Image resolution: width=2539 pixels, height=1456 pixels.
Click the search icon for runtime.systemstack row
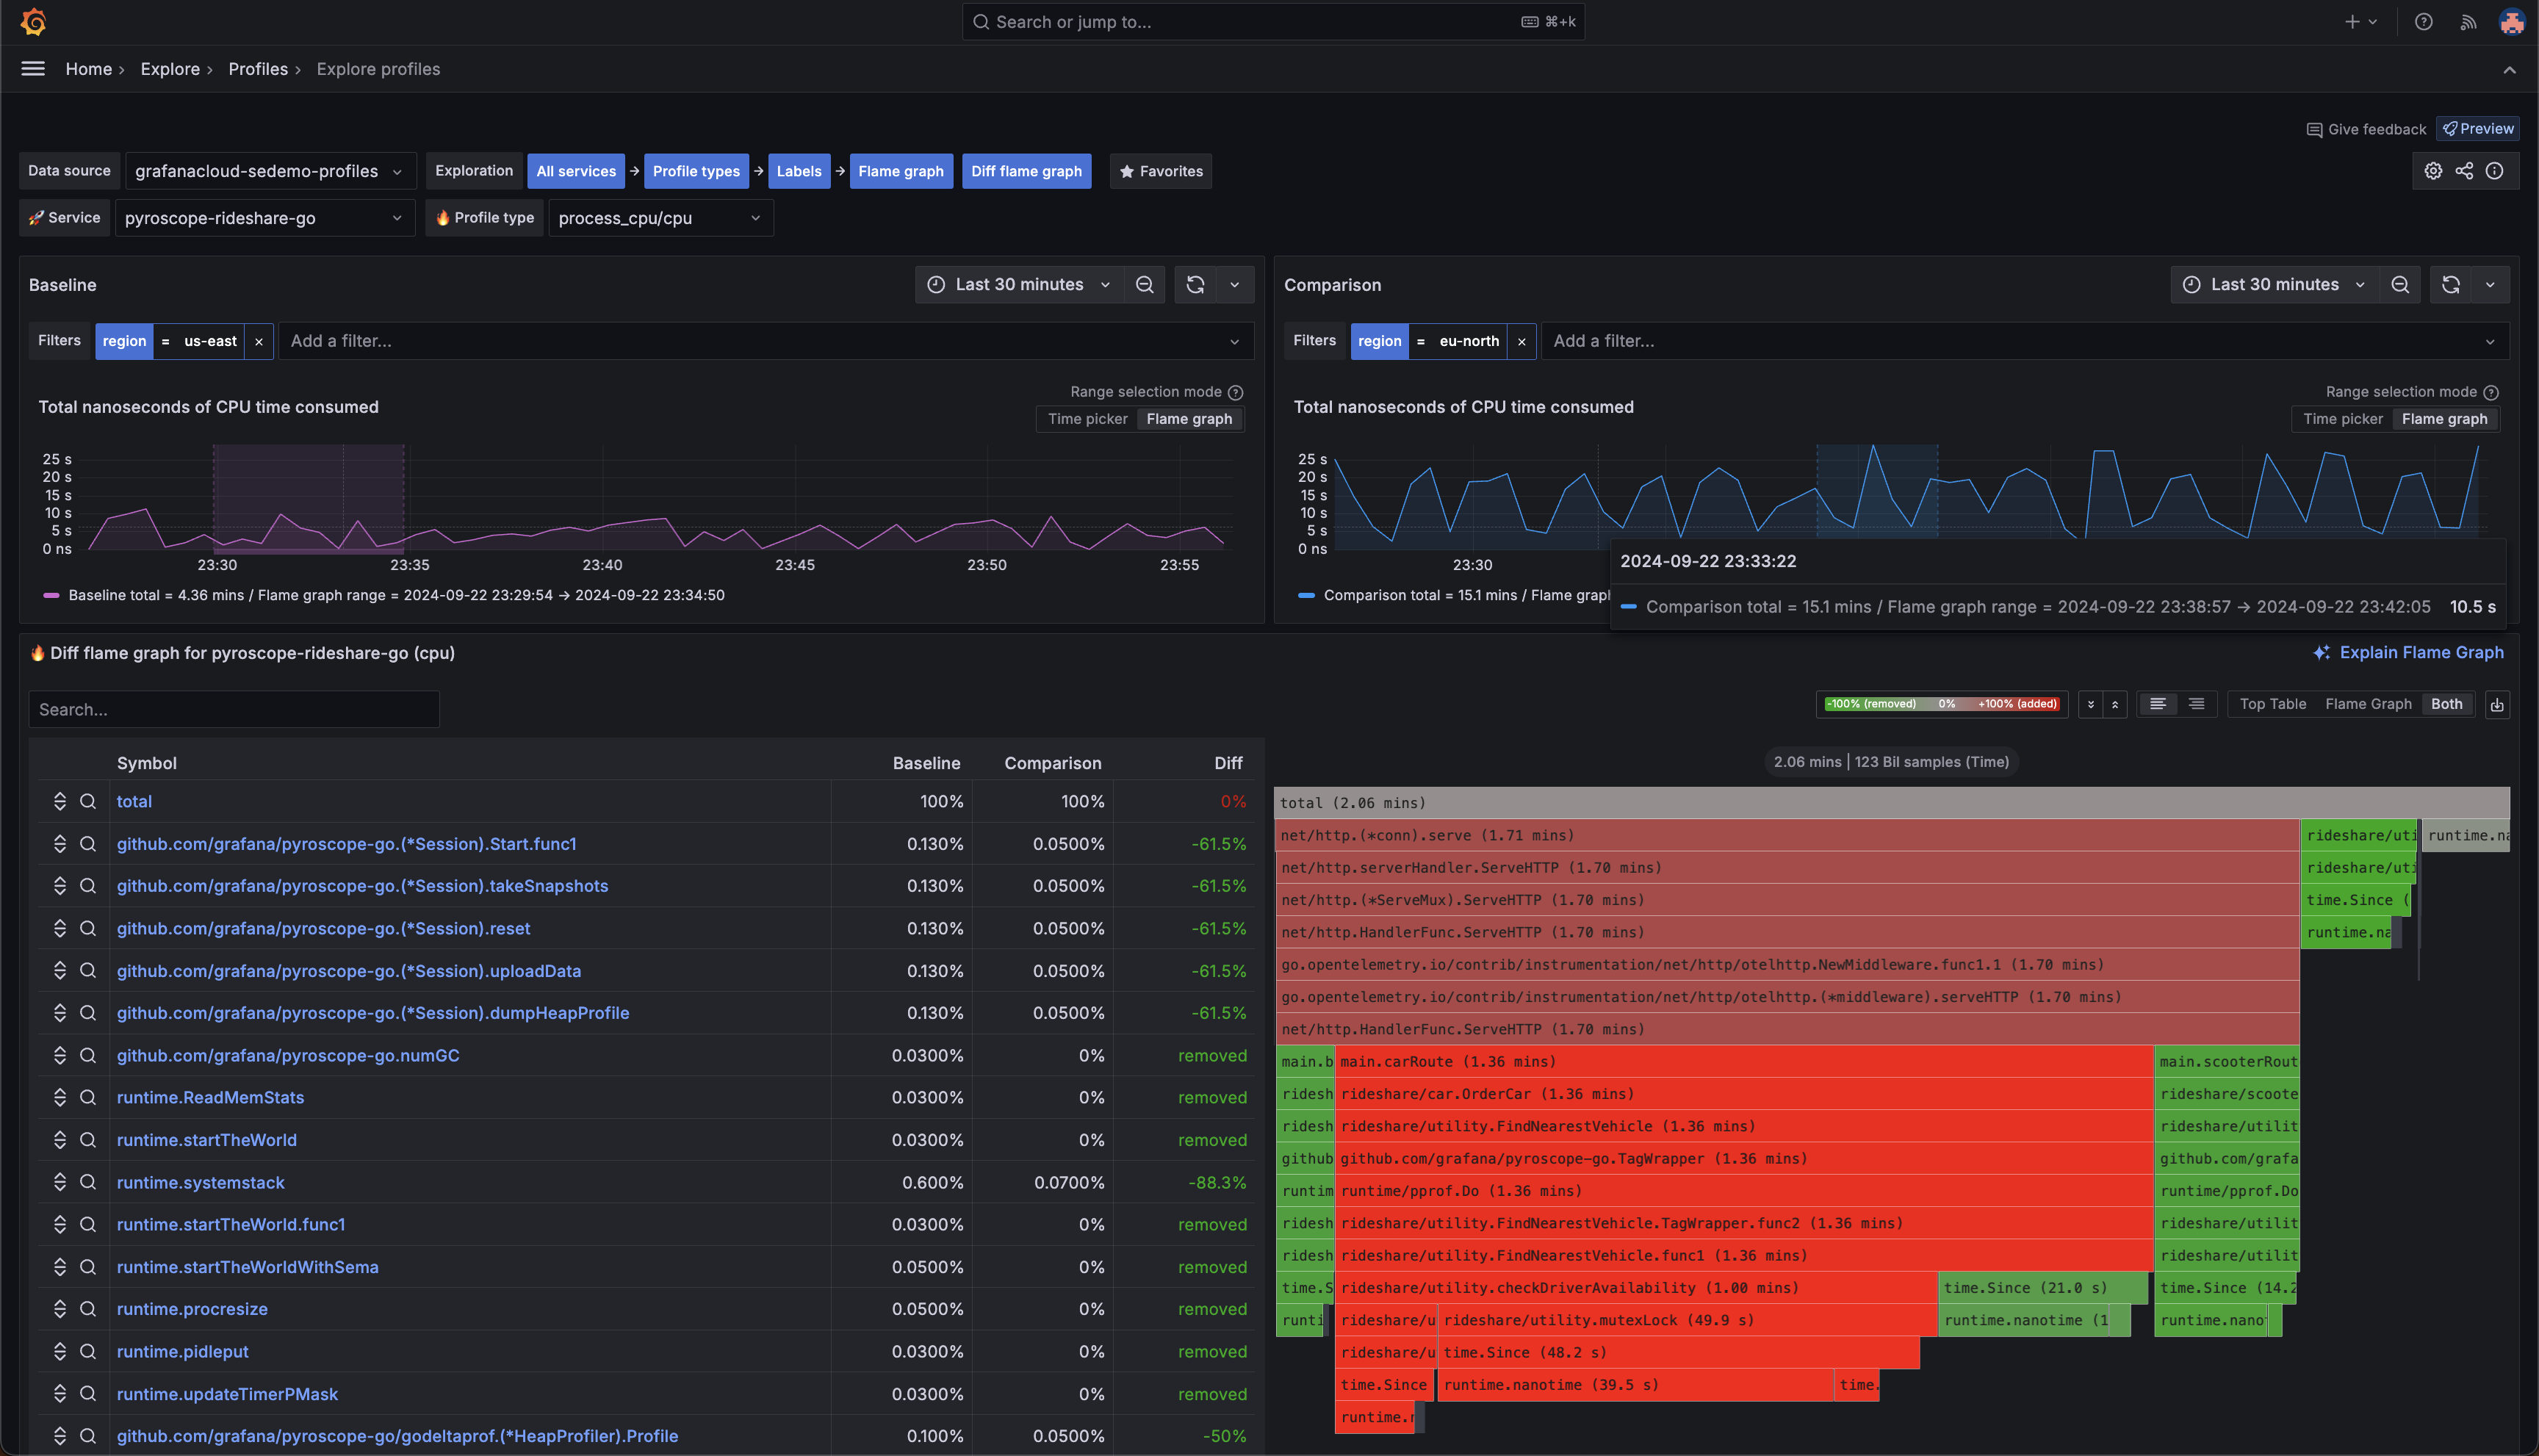[x=88, y=1182]
